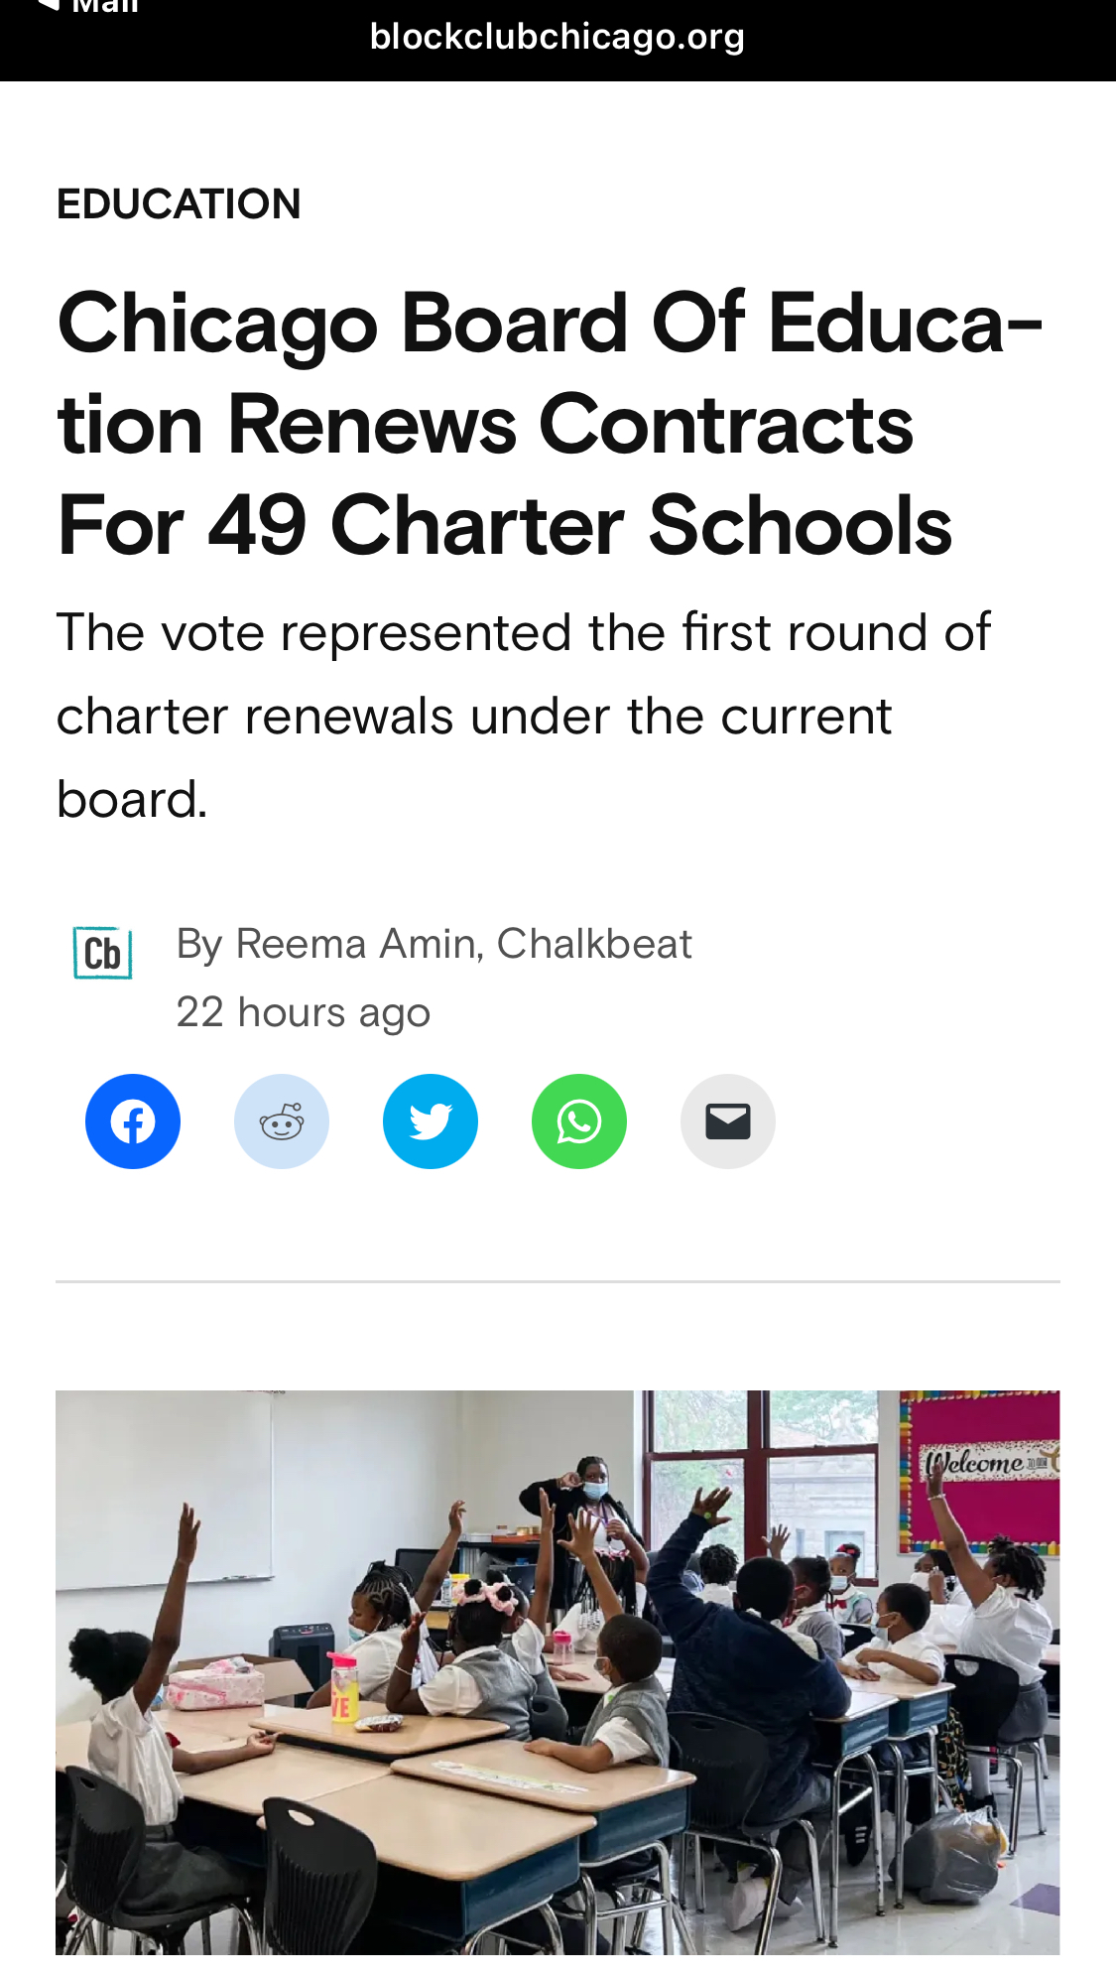Image resolution: width=1116 pixels, height=1976 pixels.
Task: Share article on Twitter
Action: (431, 1121)
